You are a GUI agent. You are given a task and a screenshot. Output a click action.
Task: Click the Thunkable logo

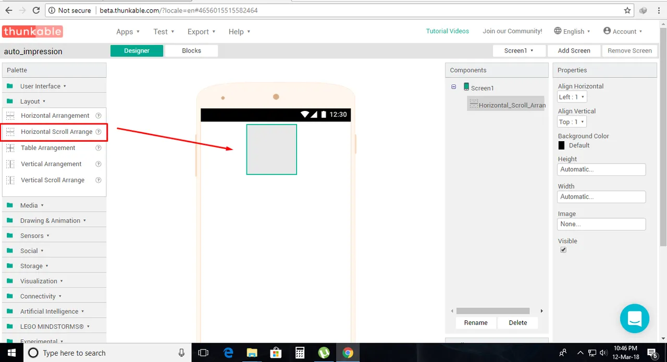click(32, 31)
